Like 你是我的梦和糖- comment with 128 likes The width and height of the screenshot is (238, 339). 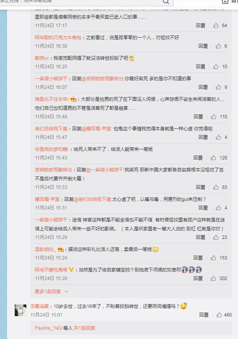213,157
